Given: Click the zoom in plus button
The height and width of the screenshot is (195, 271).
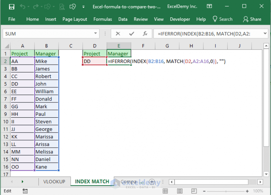Looking at the screenshot, I should [x=247, y=191].
